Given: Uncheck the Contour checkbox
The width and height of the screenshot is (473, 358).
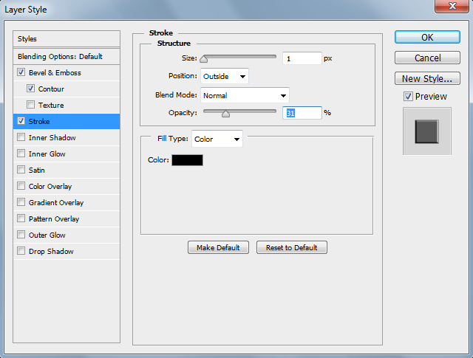Looking at the screenshot, I should click(30, 89).
